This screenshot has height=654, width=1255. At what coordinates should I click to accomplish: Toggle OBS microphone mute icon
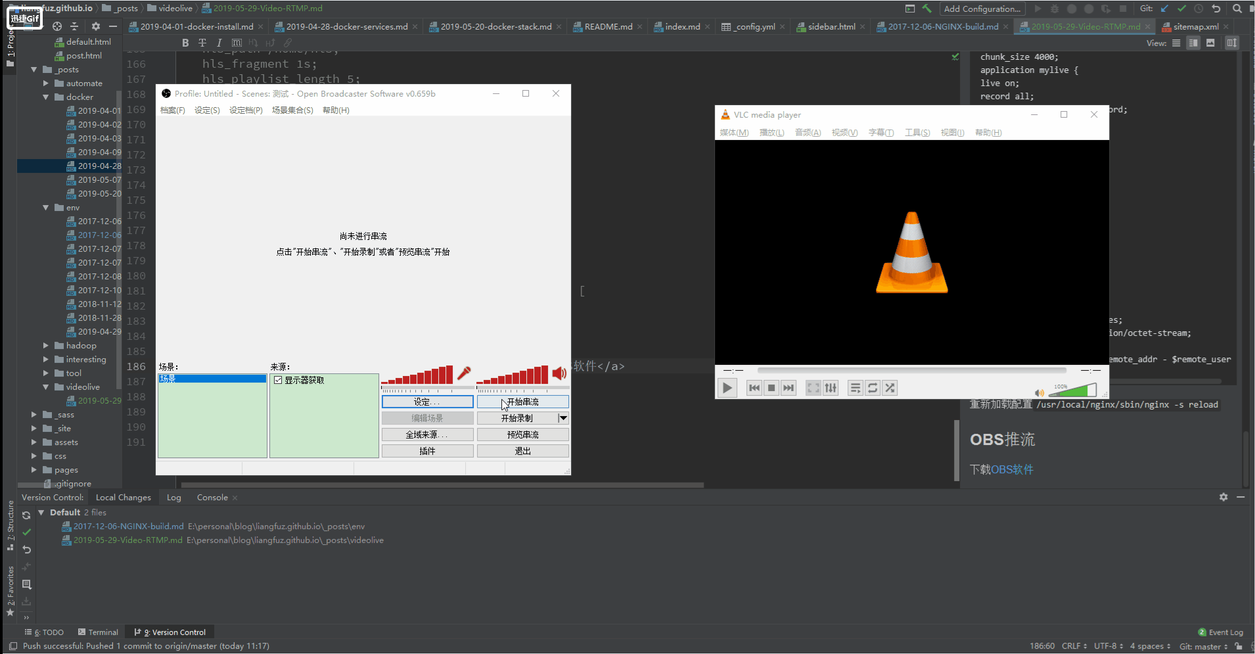pyautogui.click(x=464, y=373)
